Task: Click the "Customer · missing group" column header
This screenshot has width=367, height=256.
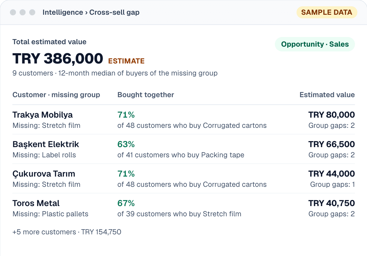Action: click(x=56, y=95)
